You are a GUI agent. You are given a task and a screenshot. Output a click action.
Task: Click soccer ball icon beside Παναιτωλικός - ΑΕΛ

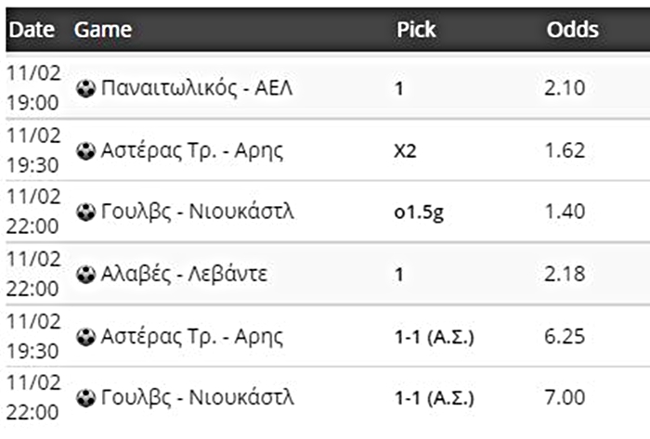point(86,89)
